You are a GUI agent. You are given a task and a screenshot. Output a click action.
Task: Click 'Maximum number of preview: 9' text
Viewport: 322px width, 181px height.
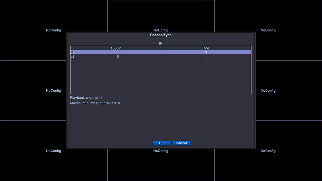(x=95, y=103)
